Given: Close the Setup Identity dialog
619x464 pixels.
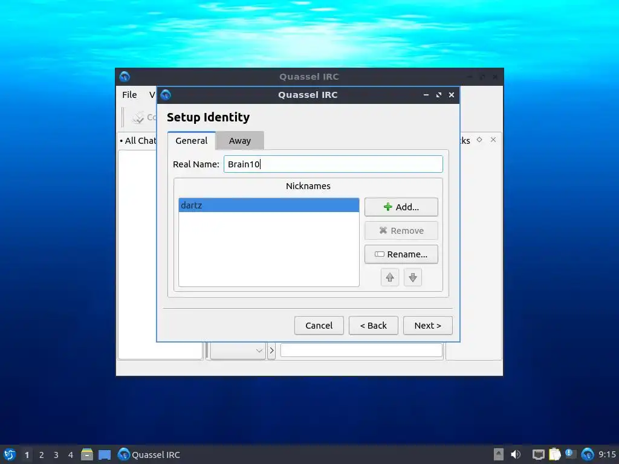Looking at the screenshot, I should coord(452,95).
